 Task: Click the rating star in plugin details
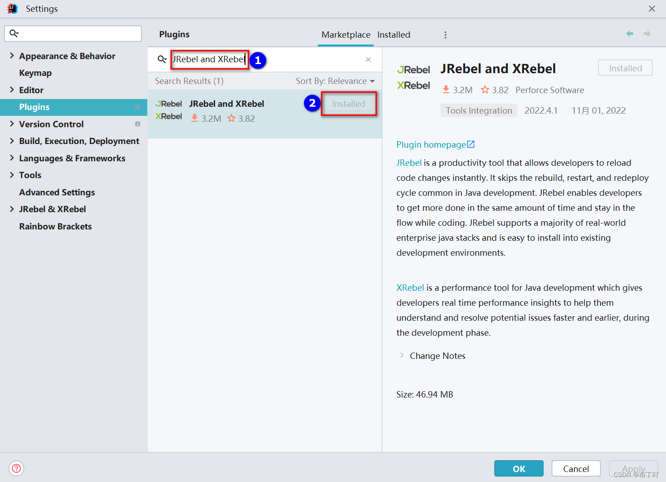[485, 89]
